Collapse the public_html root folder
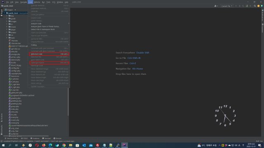 pos(5,13)
